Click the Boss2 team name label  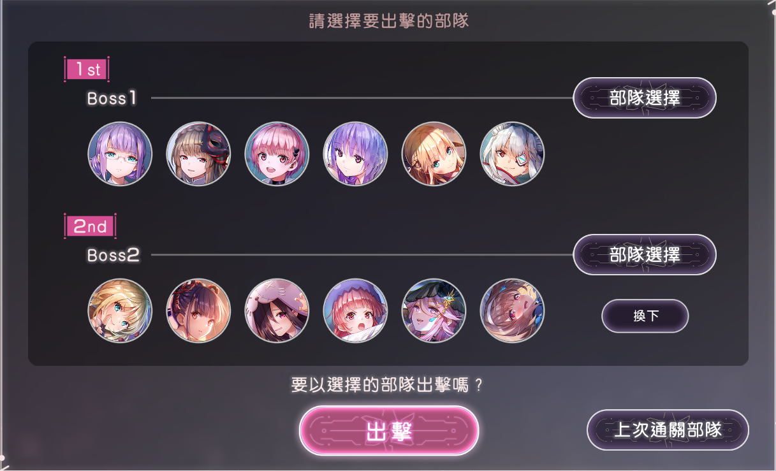pos(113,256)
